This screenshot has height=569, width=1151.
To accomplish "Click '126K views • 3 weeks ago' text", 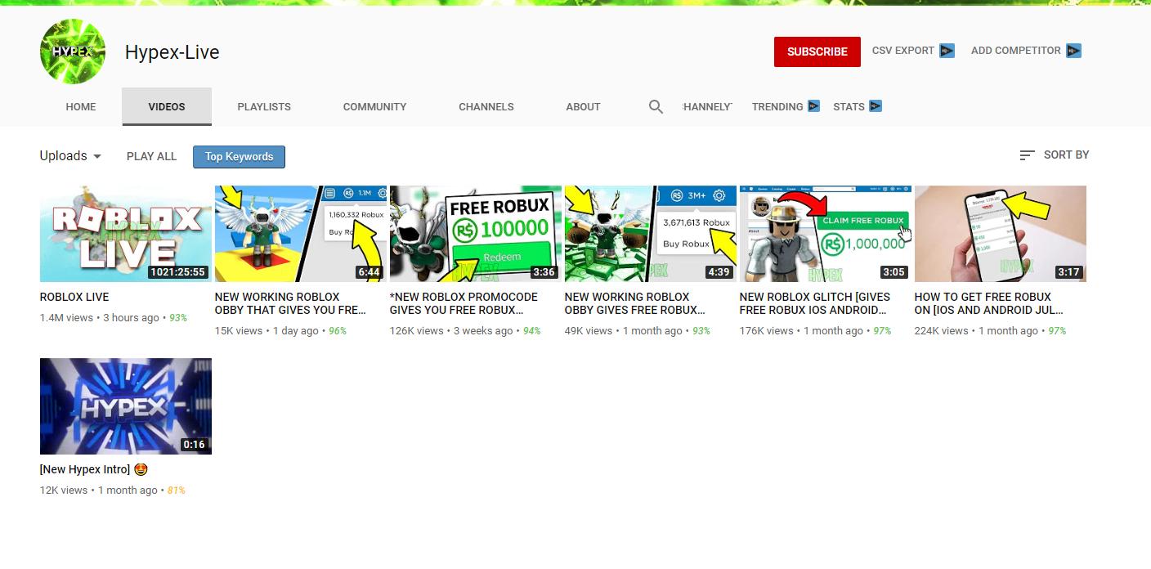I will 451,330.
